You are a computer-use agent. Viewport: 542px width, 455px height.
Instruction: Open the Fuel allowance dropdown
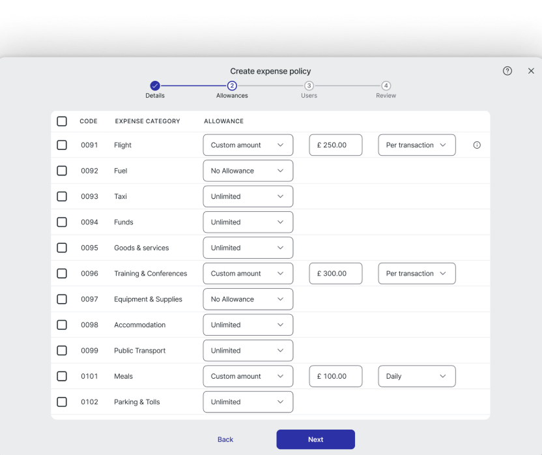pos(248,171)
